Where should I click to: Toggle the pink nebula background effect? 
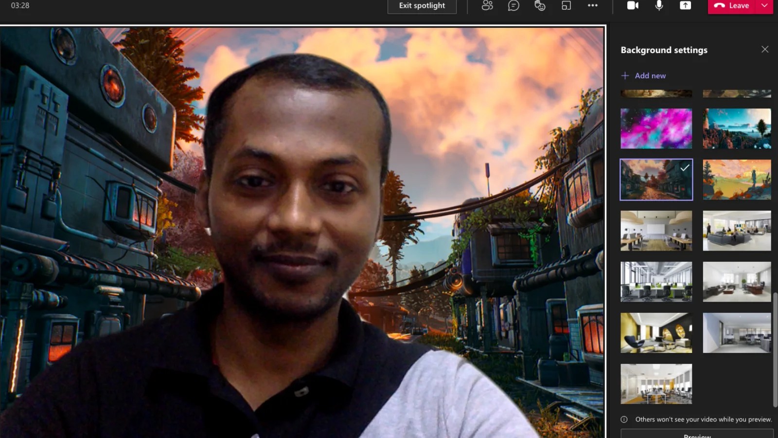(x=655, y=128)
